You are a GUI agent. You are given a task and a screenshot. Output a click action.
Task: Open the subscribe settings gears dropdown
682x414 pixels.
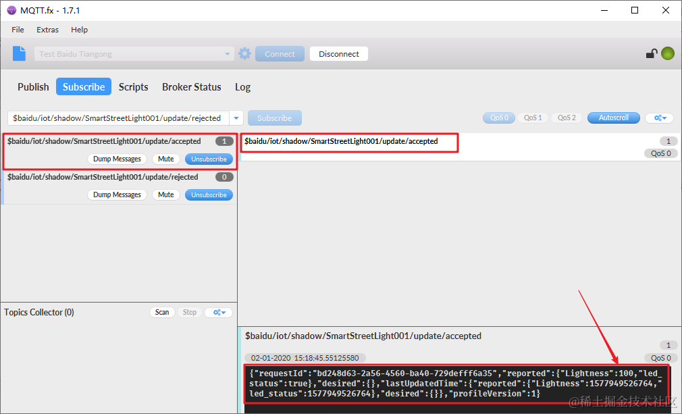tap(660, 118)
